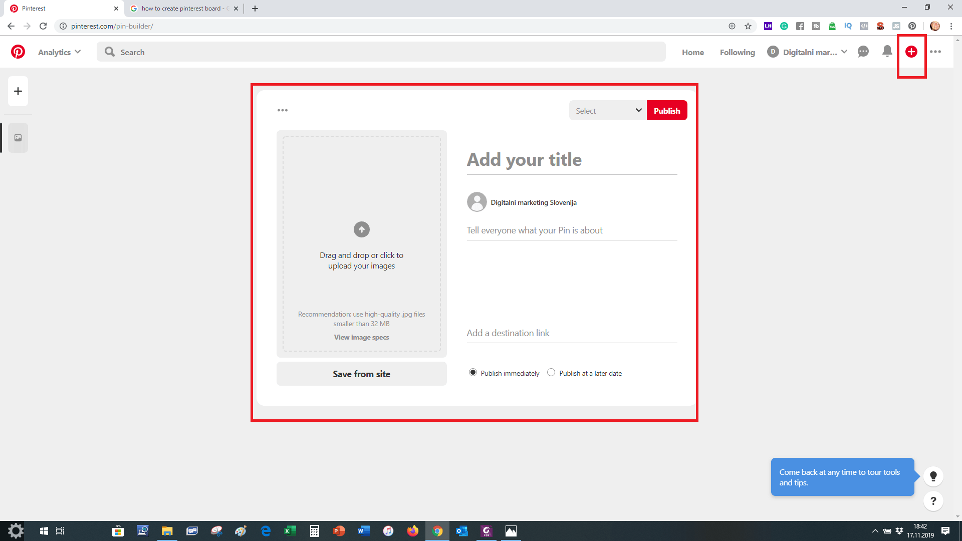Click the Save from site button
Image resolution: width=962 pixels, height=541 pixels.
(361, 374)
